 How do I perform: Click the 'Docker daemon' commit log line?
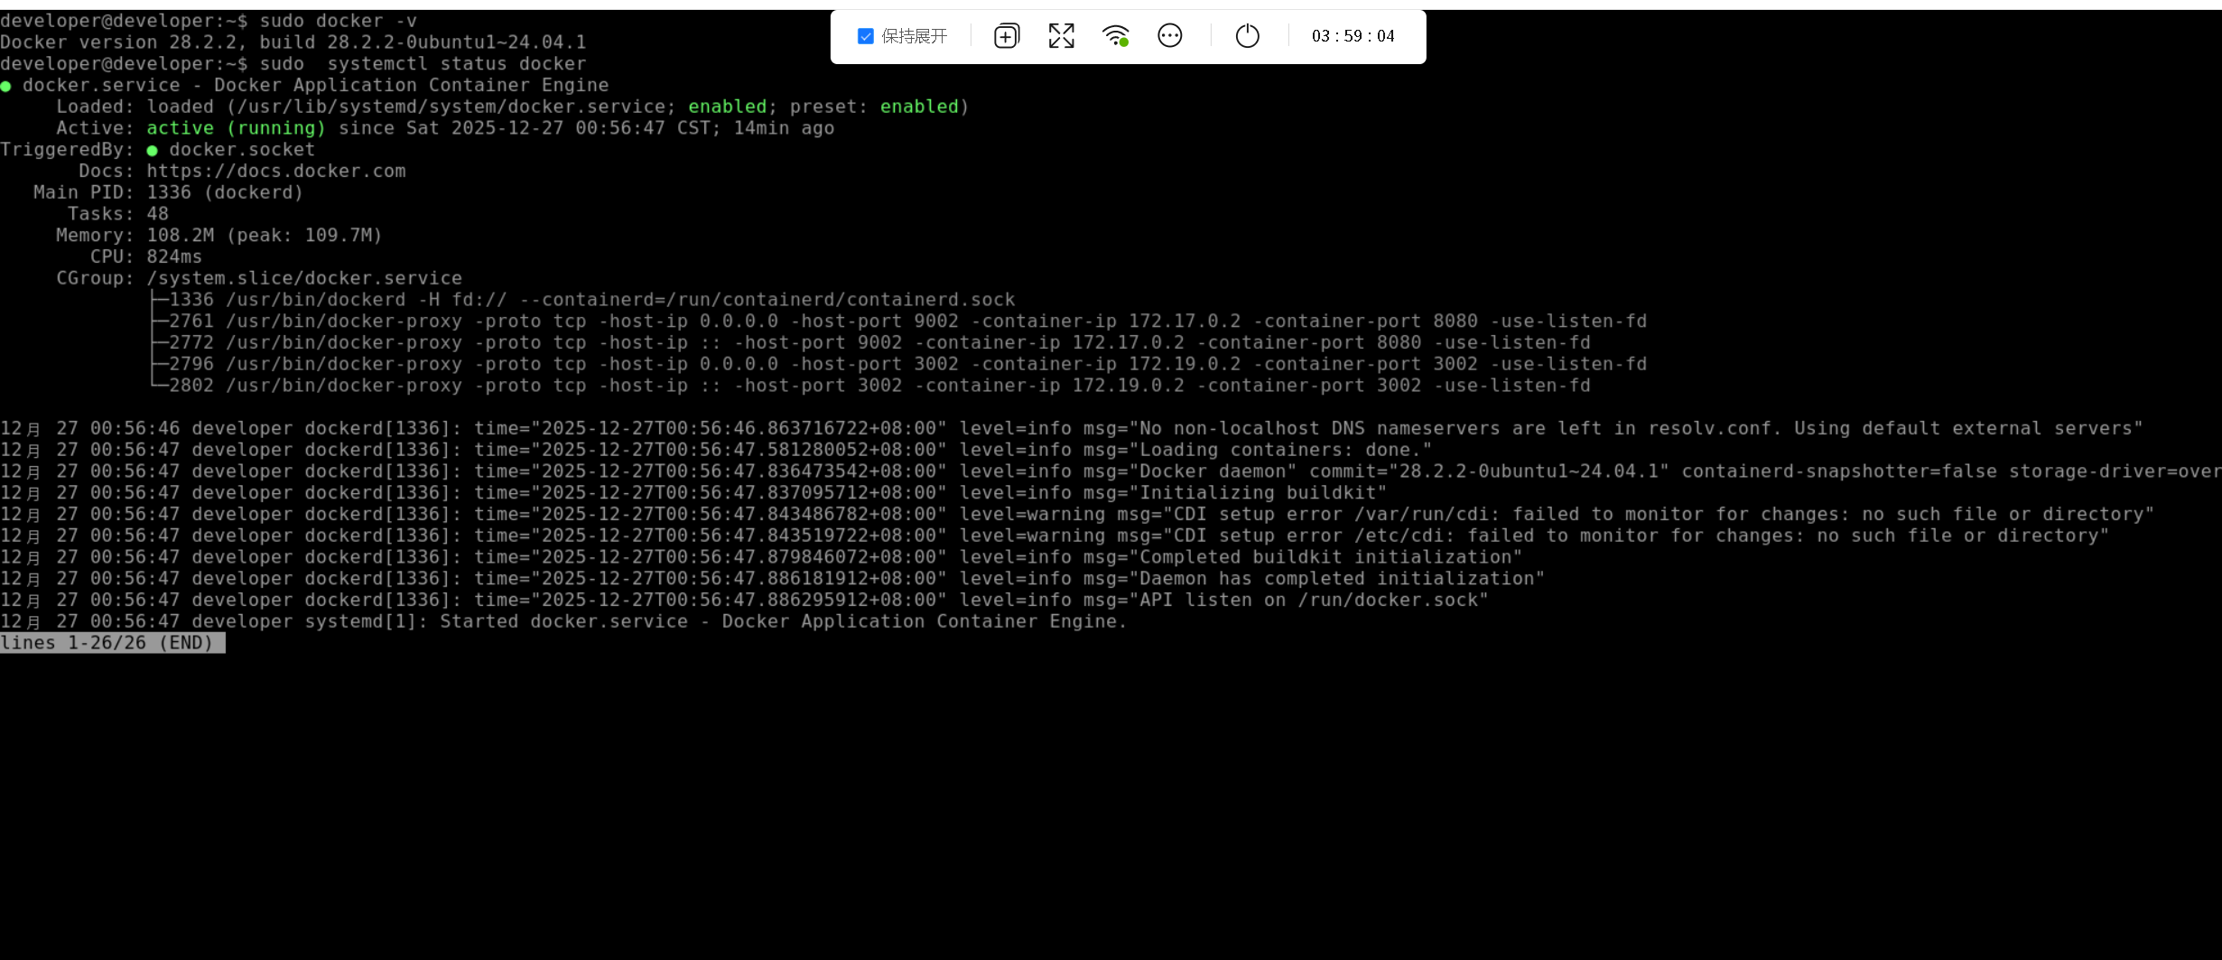[1111, 471]
